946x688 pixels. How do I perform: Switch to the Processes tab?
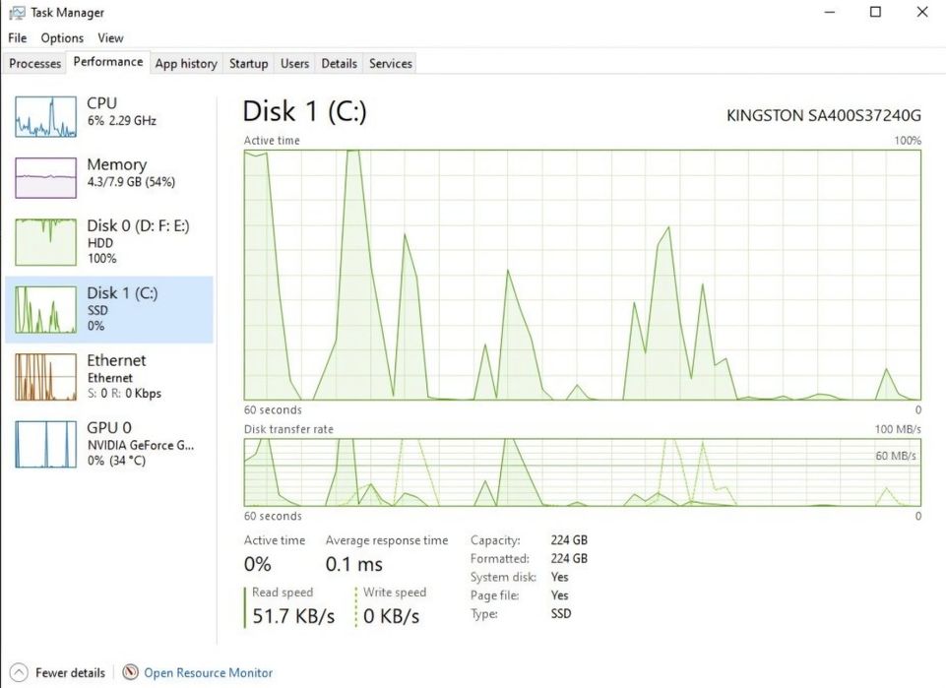[x=35, y=63]
